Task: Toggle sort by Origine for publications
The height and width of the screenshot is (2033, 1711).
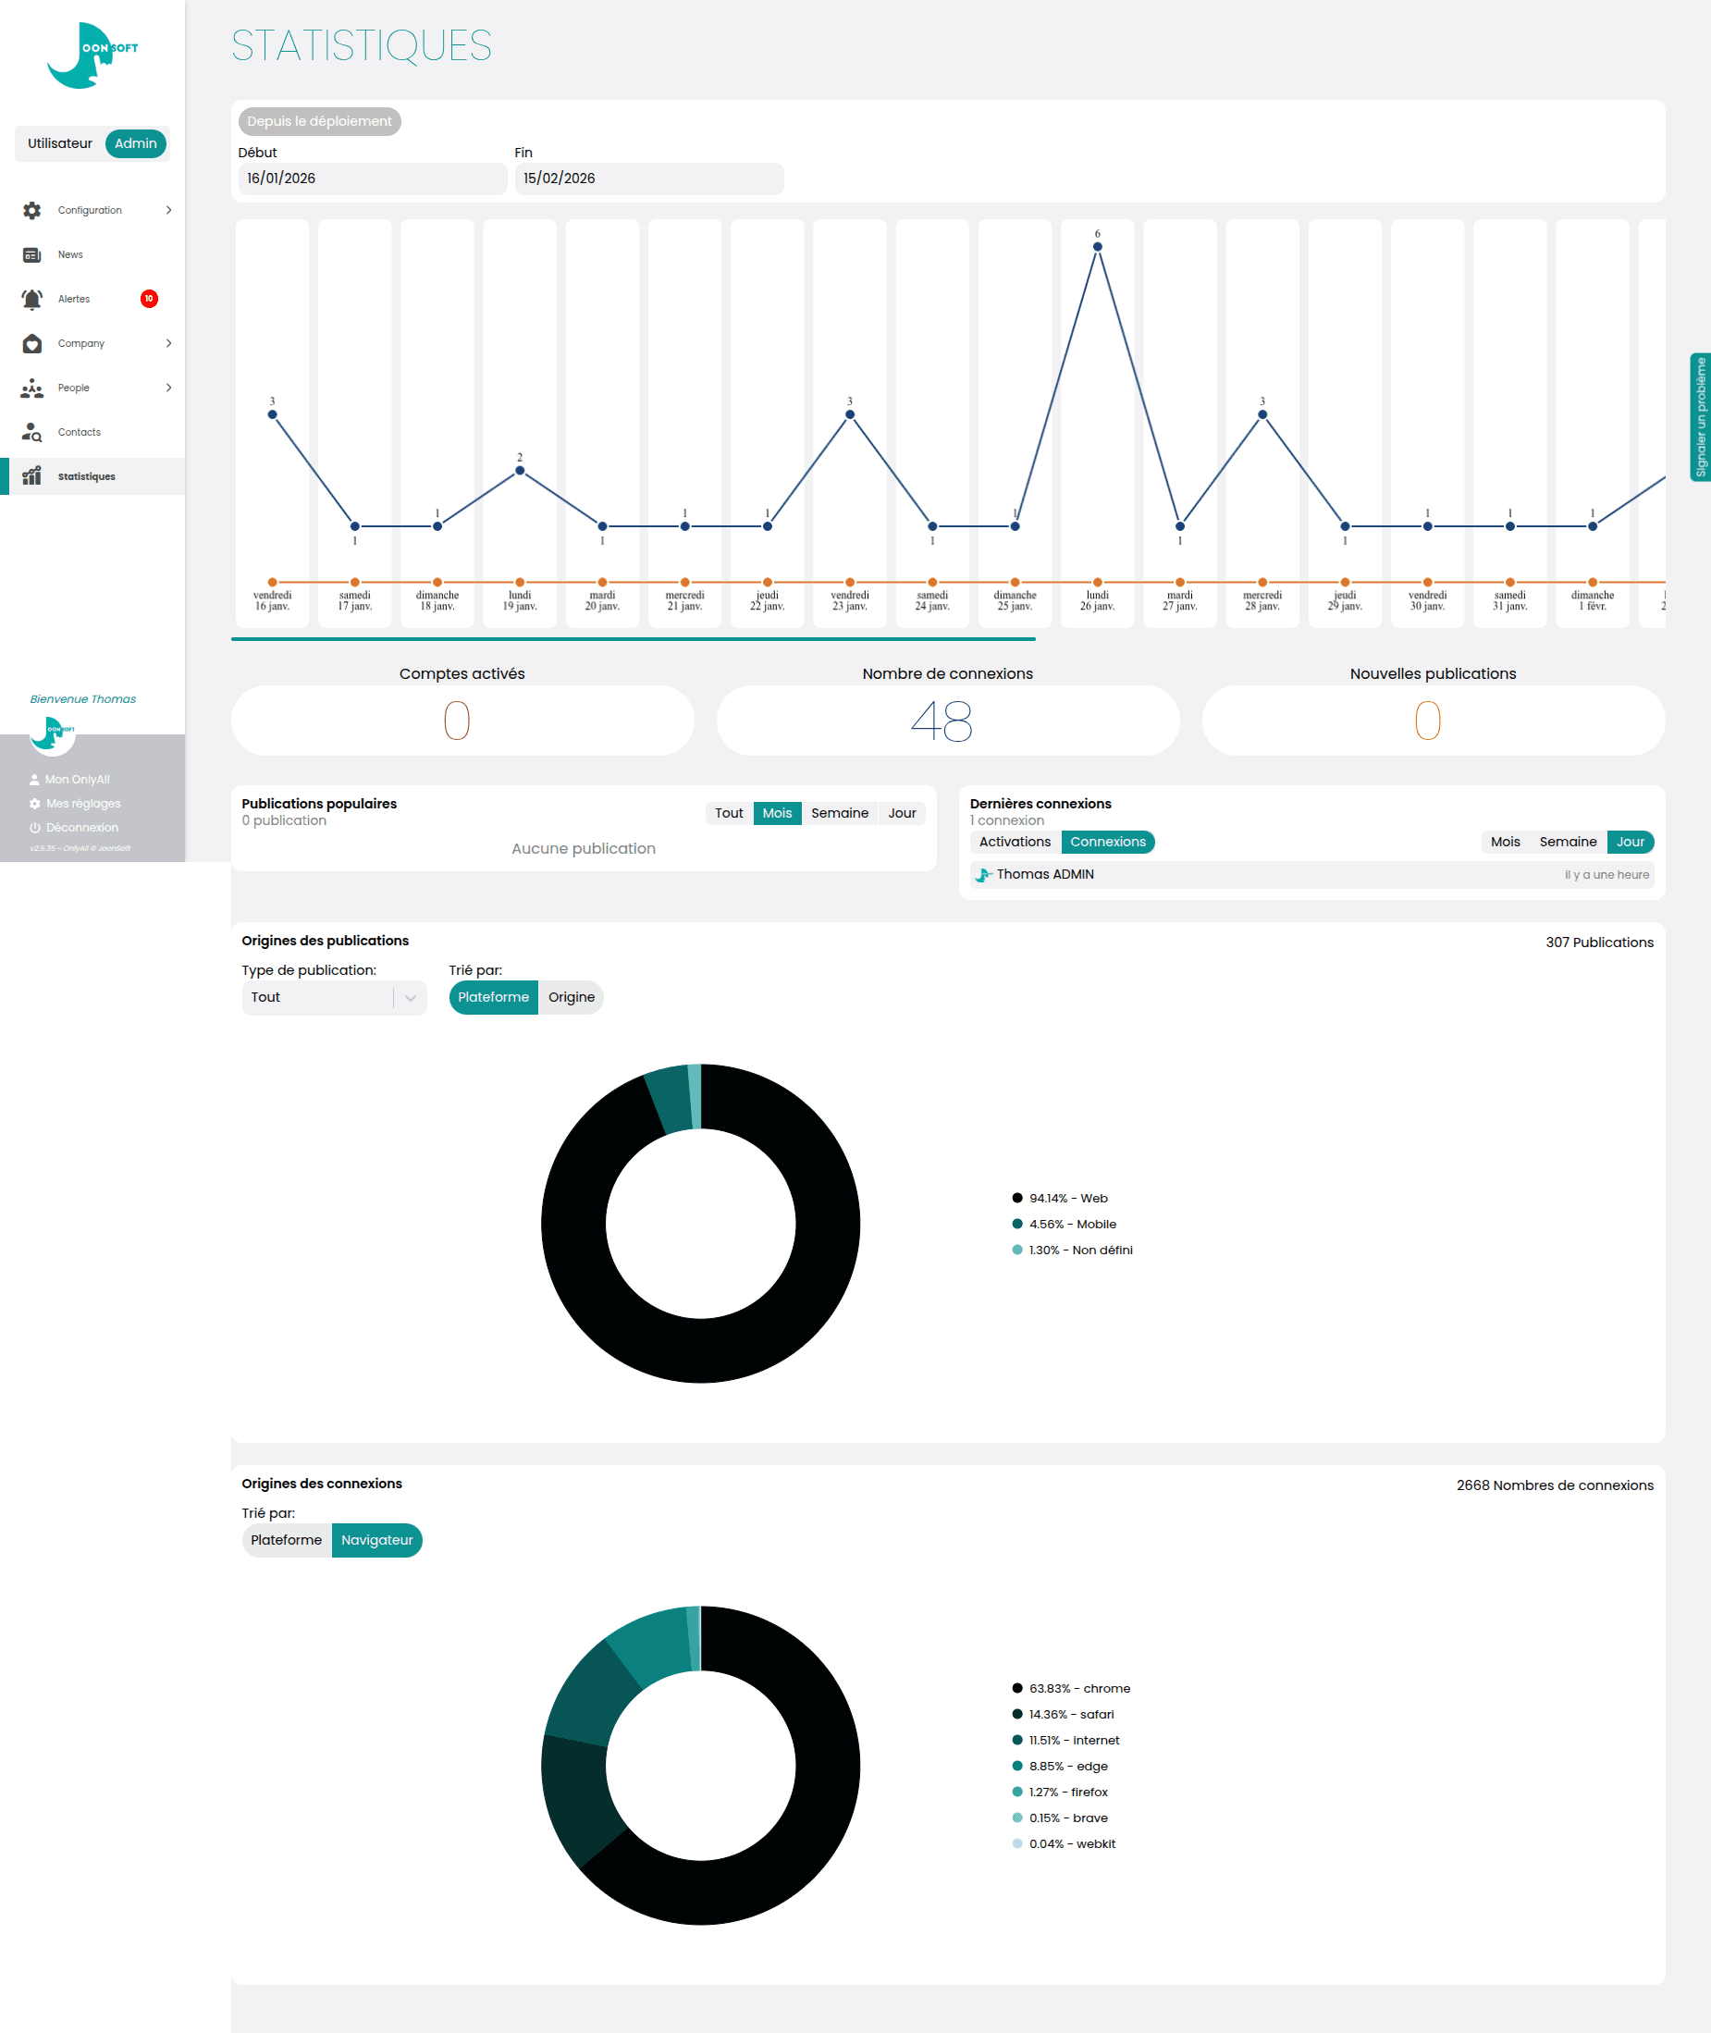Action: click(571, 997)
